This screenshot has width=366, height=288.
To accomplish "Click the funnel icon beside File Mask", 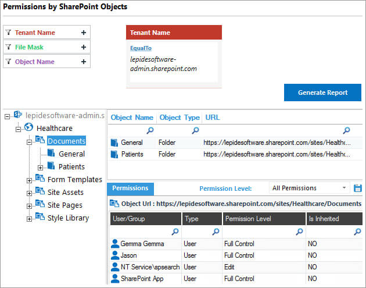I will [8, 47].
